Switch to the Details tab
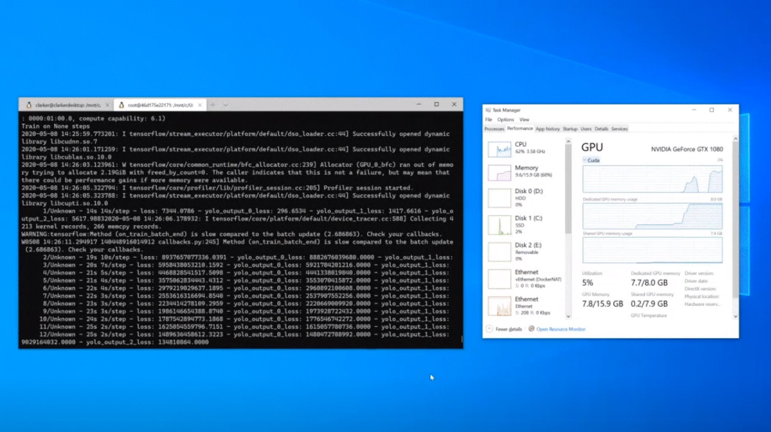Image resolution: width=771 pixels, height=432 pixels. click(x=601, y=129)
